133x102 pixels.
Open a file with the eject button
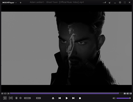pyautogui.click(x=53, y=98)
